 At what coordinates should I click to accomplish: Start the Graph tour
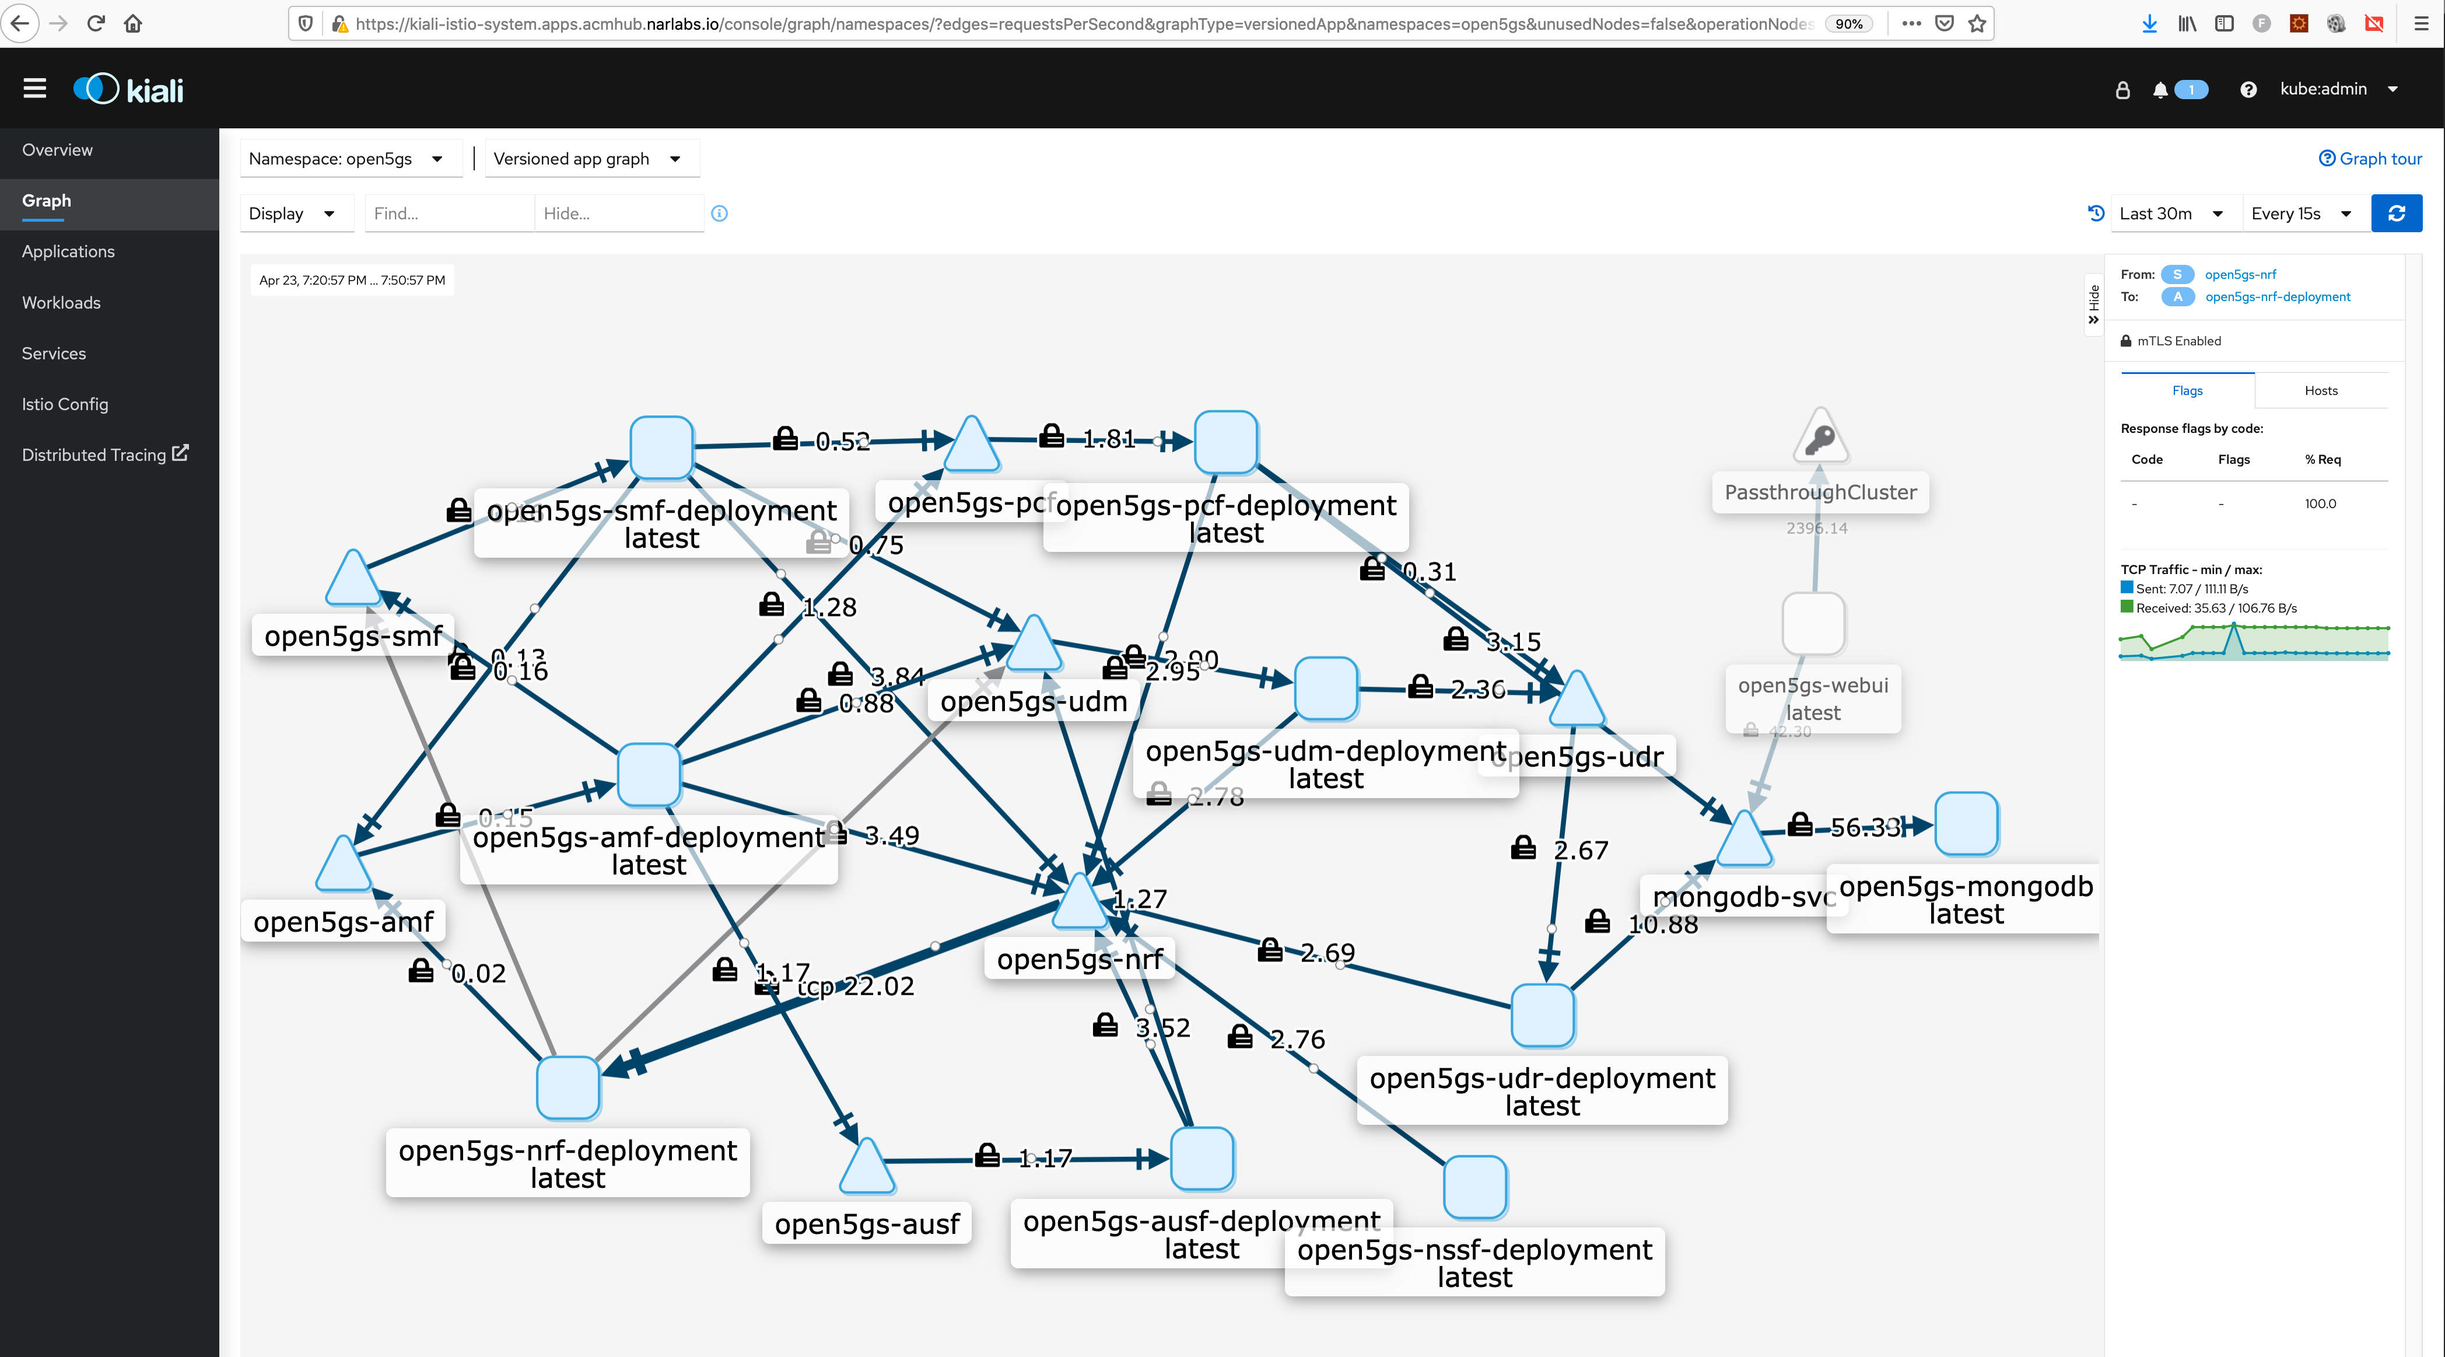(2370, 159)
